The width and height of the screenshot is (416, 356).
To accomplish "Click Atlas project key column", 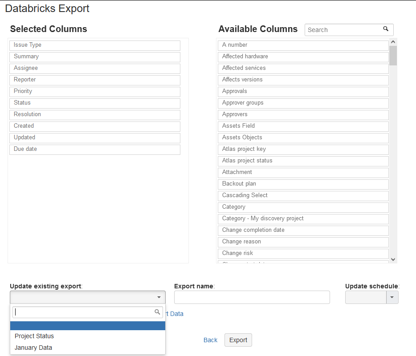I will click(x=303, y=150).
